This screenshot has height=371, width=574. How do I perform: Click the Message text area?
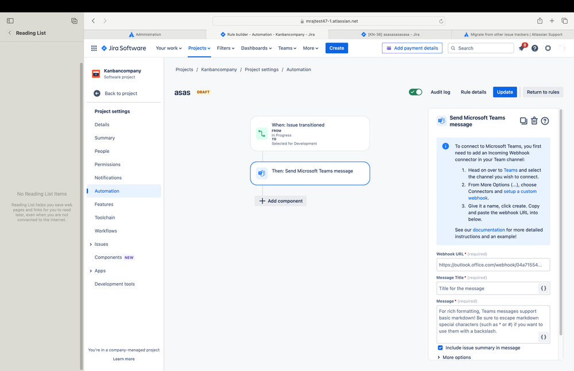click(x=493, y=324)
